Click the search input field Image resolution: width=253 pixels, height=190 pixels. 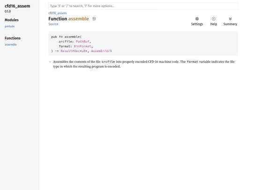pyautogui.click(x=143, y=6)
